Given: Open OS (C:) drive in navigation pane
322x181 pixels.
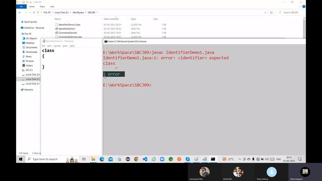Looking at the screenshot, I should [x=29, y=70].
